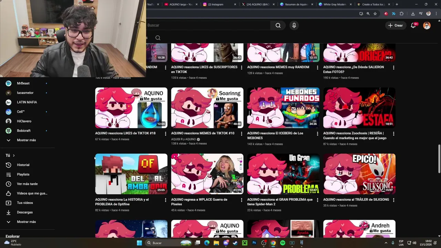This screenshot has height=248, width=441.
Task: Open options for TRÁILER de SILKSONG video
Action: (x=393, y=200)
